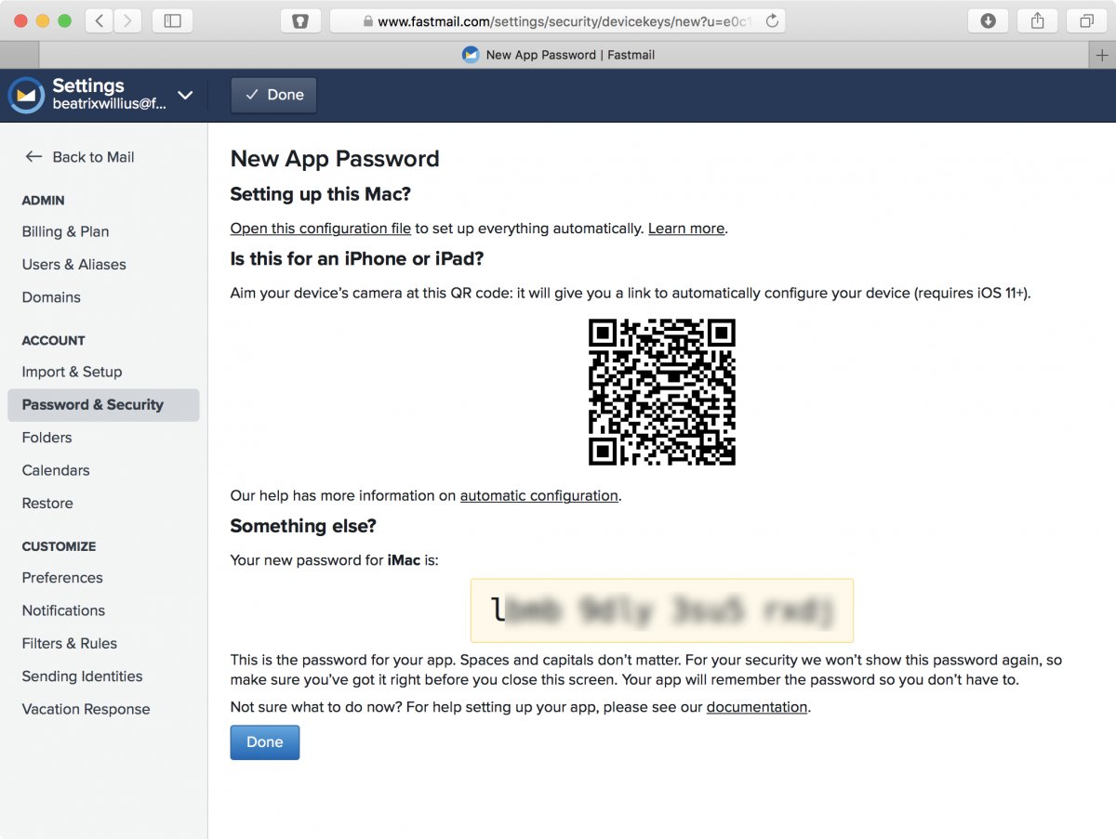Click Done in the top toolbar
The width and height of the screenshot is (1116, 839).
tap(274, 95)
